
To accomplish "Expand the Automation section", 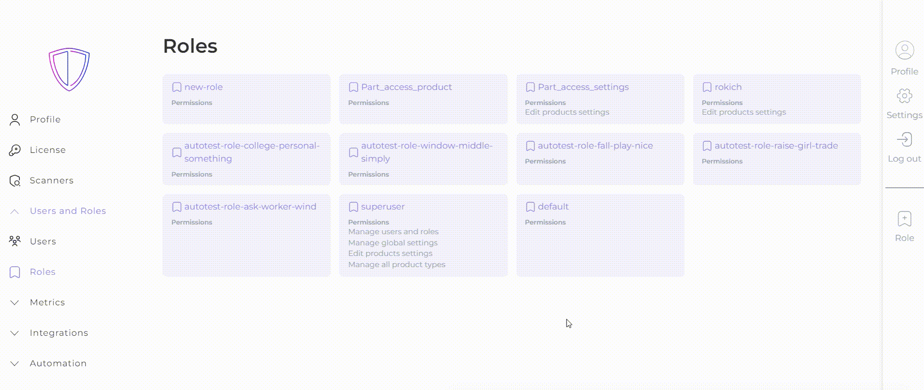I will pyautogui.click(x=15, y=363).
